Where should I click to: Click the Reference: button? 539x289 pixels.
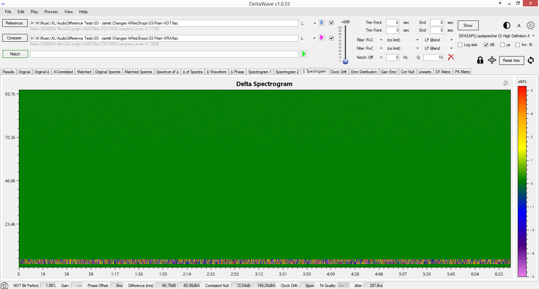coord(15,23)
